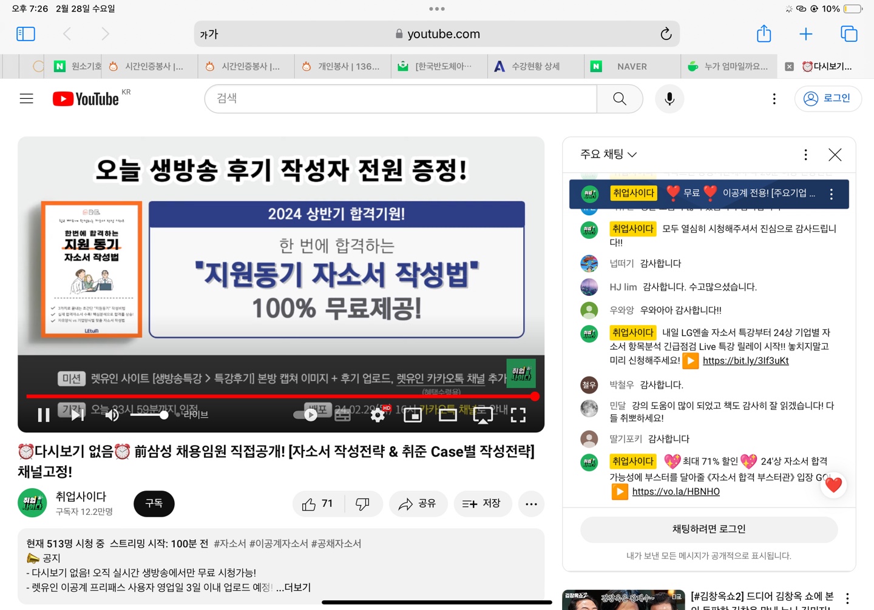874x610 pixels.
Task: Go forward to next page
Action: [105, 34]
